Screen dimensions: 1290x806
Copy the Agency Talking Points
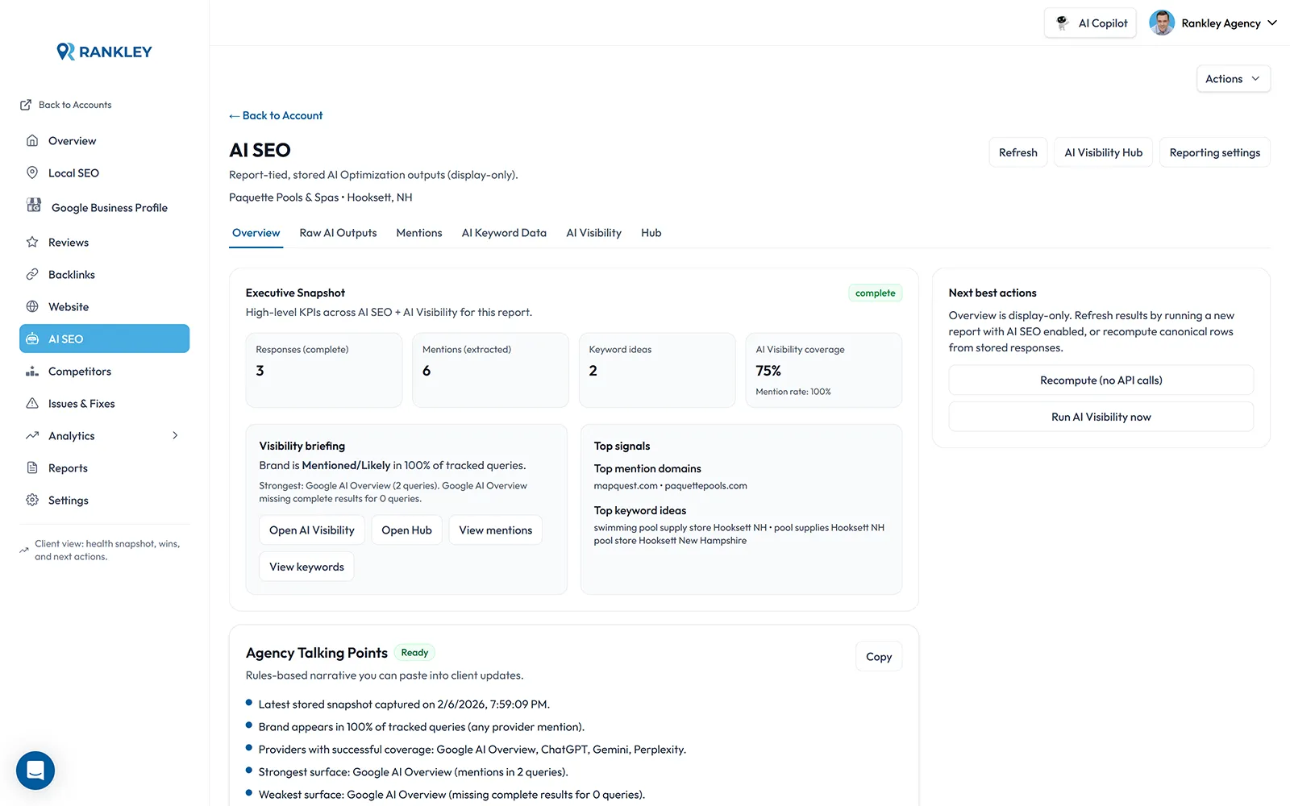pos(878,656)
